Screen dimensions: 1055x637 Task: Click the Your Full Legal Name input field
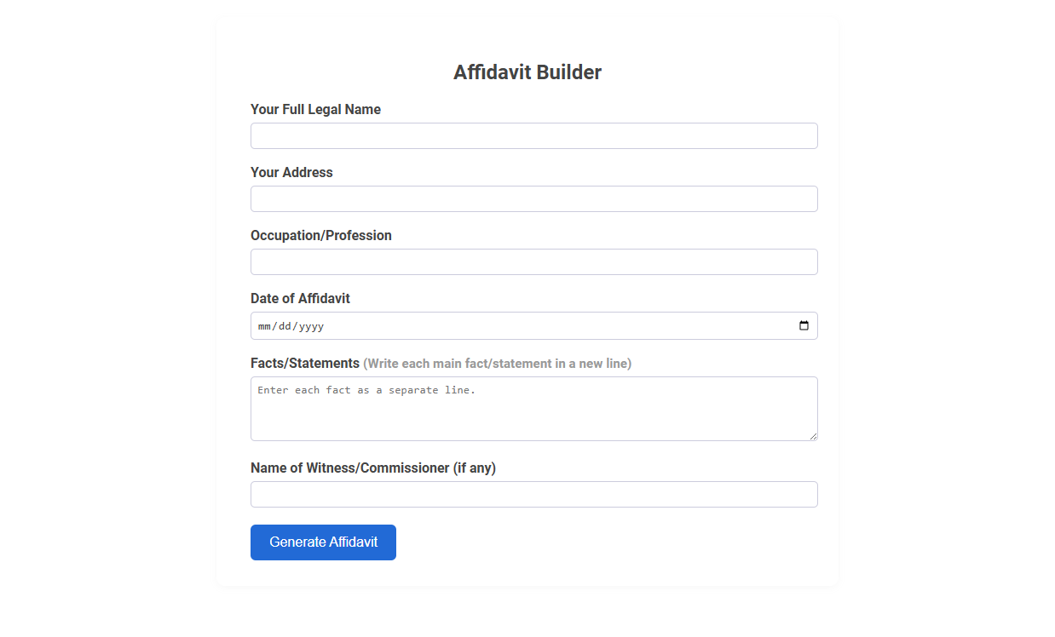pyautogui.click(x=533, y=135)
